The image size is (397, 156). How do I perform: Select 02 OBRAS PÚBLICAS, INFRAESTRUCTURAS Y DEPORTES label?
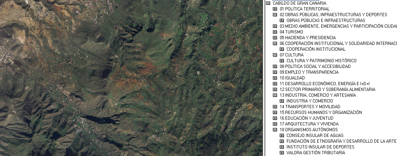pyautogui.click(x=333, y=15)
